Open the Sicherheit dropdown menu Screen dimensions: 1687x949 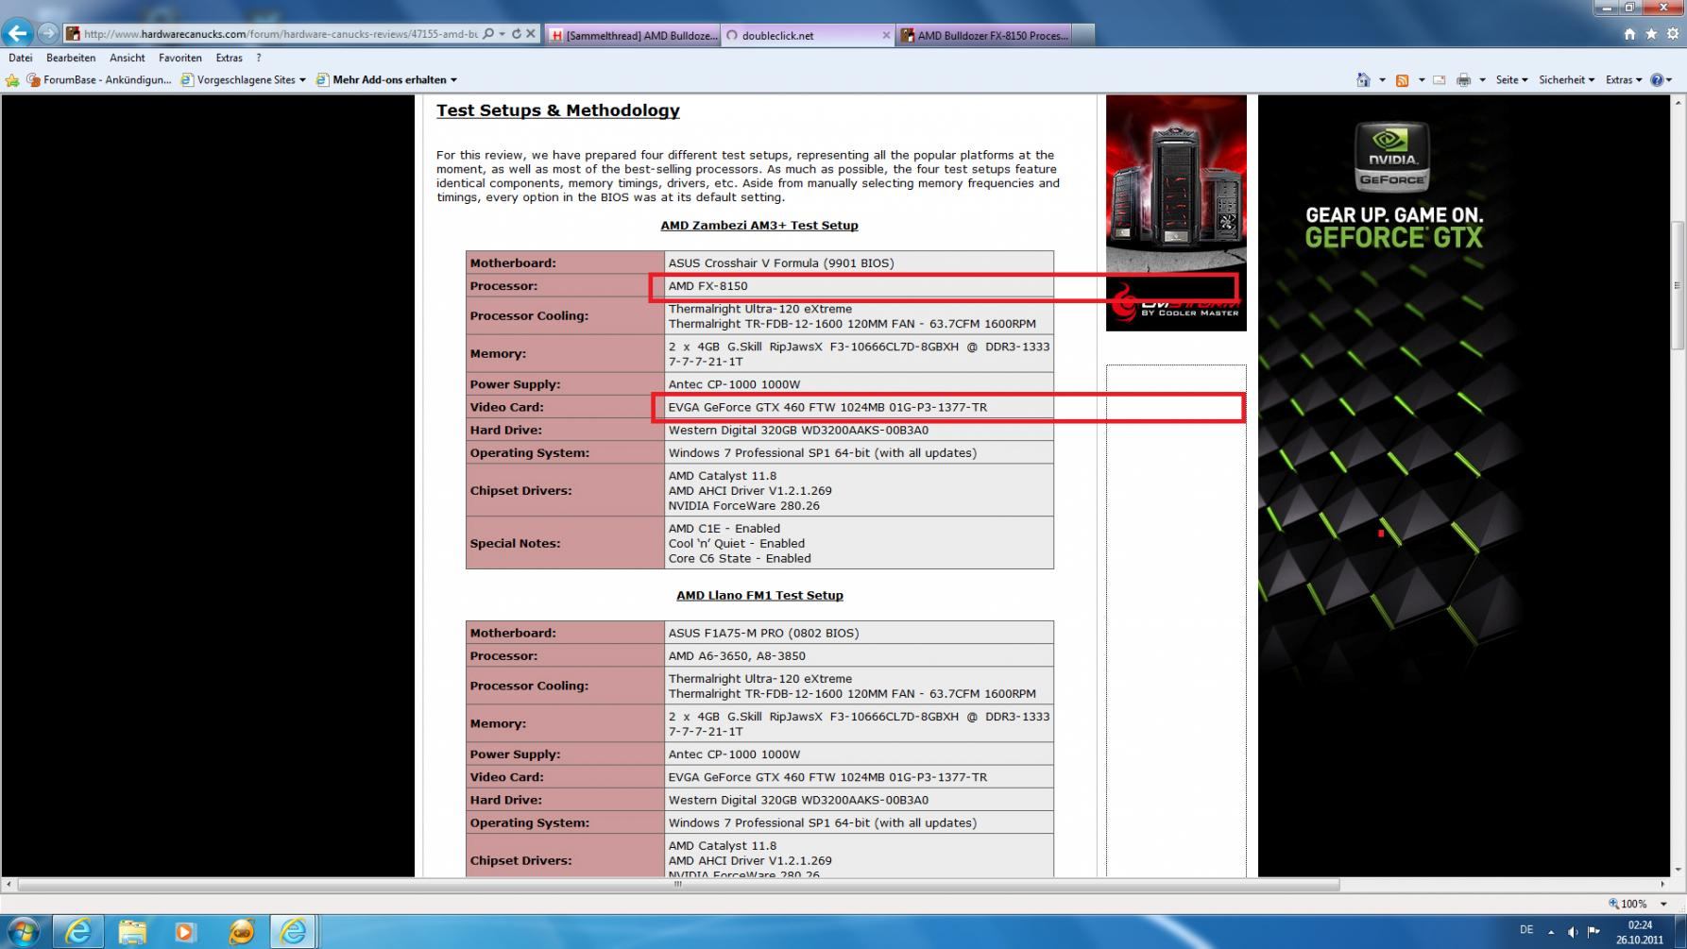coord(1566,80)
